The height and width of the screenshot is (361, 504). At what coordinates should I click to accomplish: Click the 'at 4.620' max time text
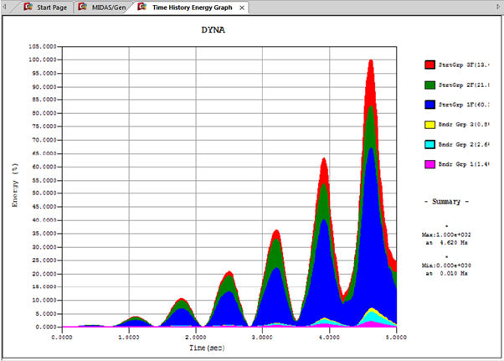446,243
